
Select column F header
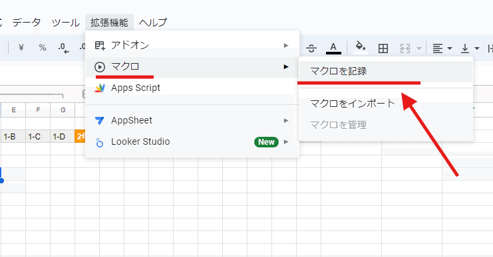(38, 110)
